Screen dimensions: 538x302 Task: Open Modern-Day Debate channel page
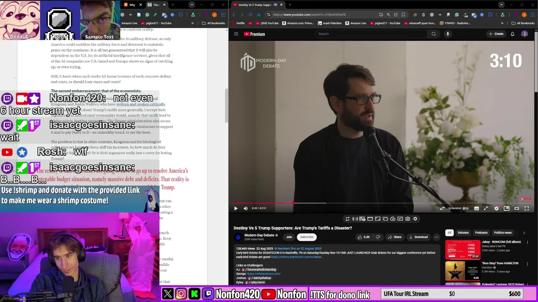(259, 235)
